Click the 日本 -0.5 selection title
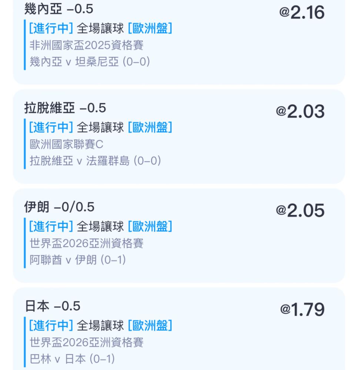This screenshot has height=370, width=358. point(52,306)
